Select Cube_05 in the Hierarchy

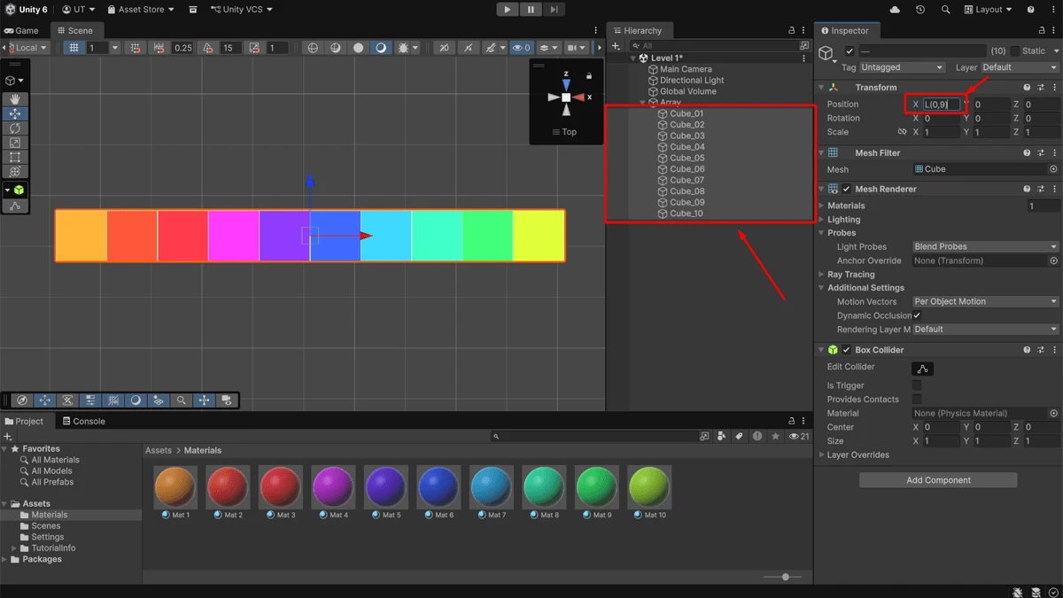pyautogui.click(x=687, y=158)
